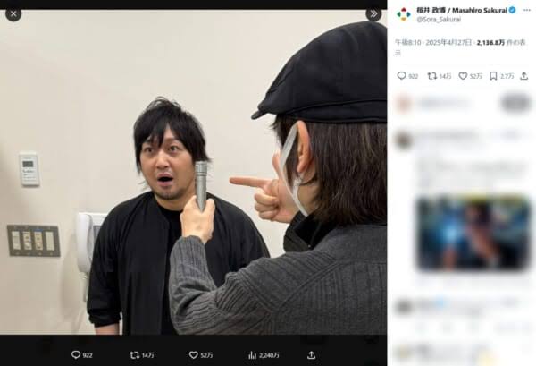
Task: Open the blurred video thumbnail in replies
Action: point(473,234)
